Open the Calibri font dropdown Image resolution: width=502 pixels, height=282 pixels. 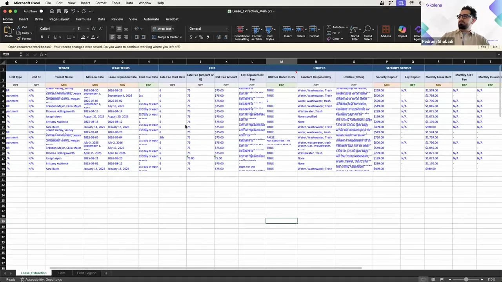[57, 29]
